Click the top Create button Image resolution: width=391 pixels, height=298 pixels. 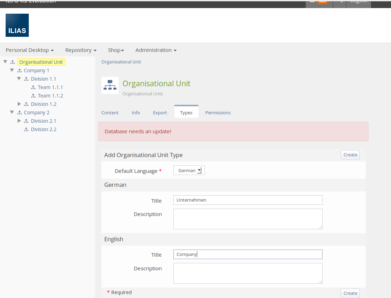click(350, 155)
